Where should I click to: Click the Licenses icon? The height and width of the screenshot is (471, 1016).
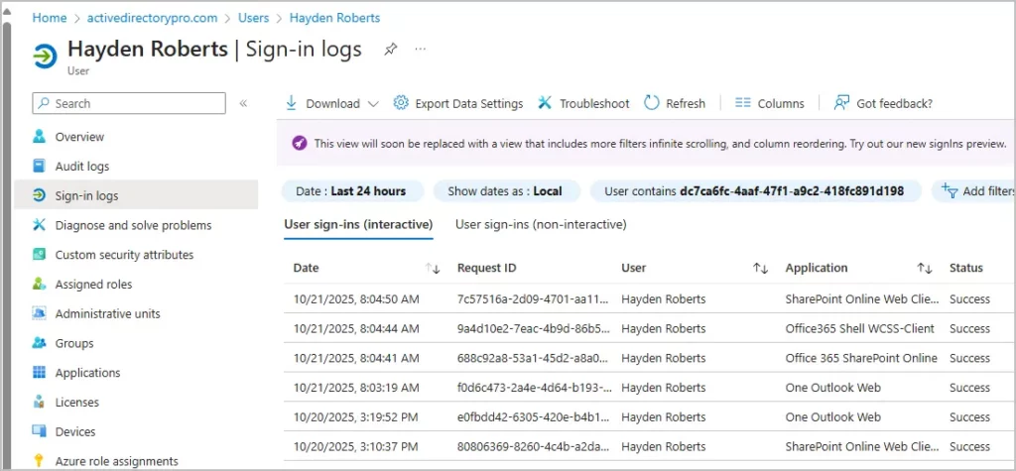click(40, 403)
